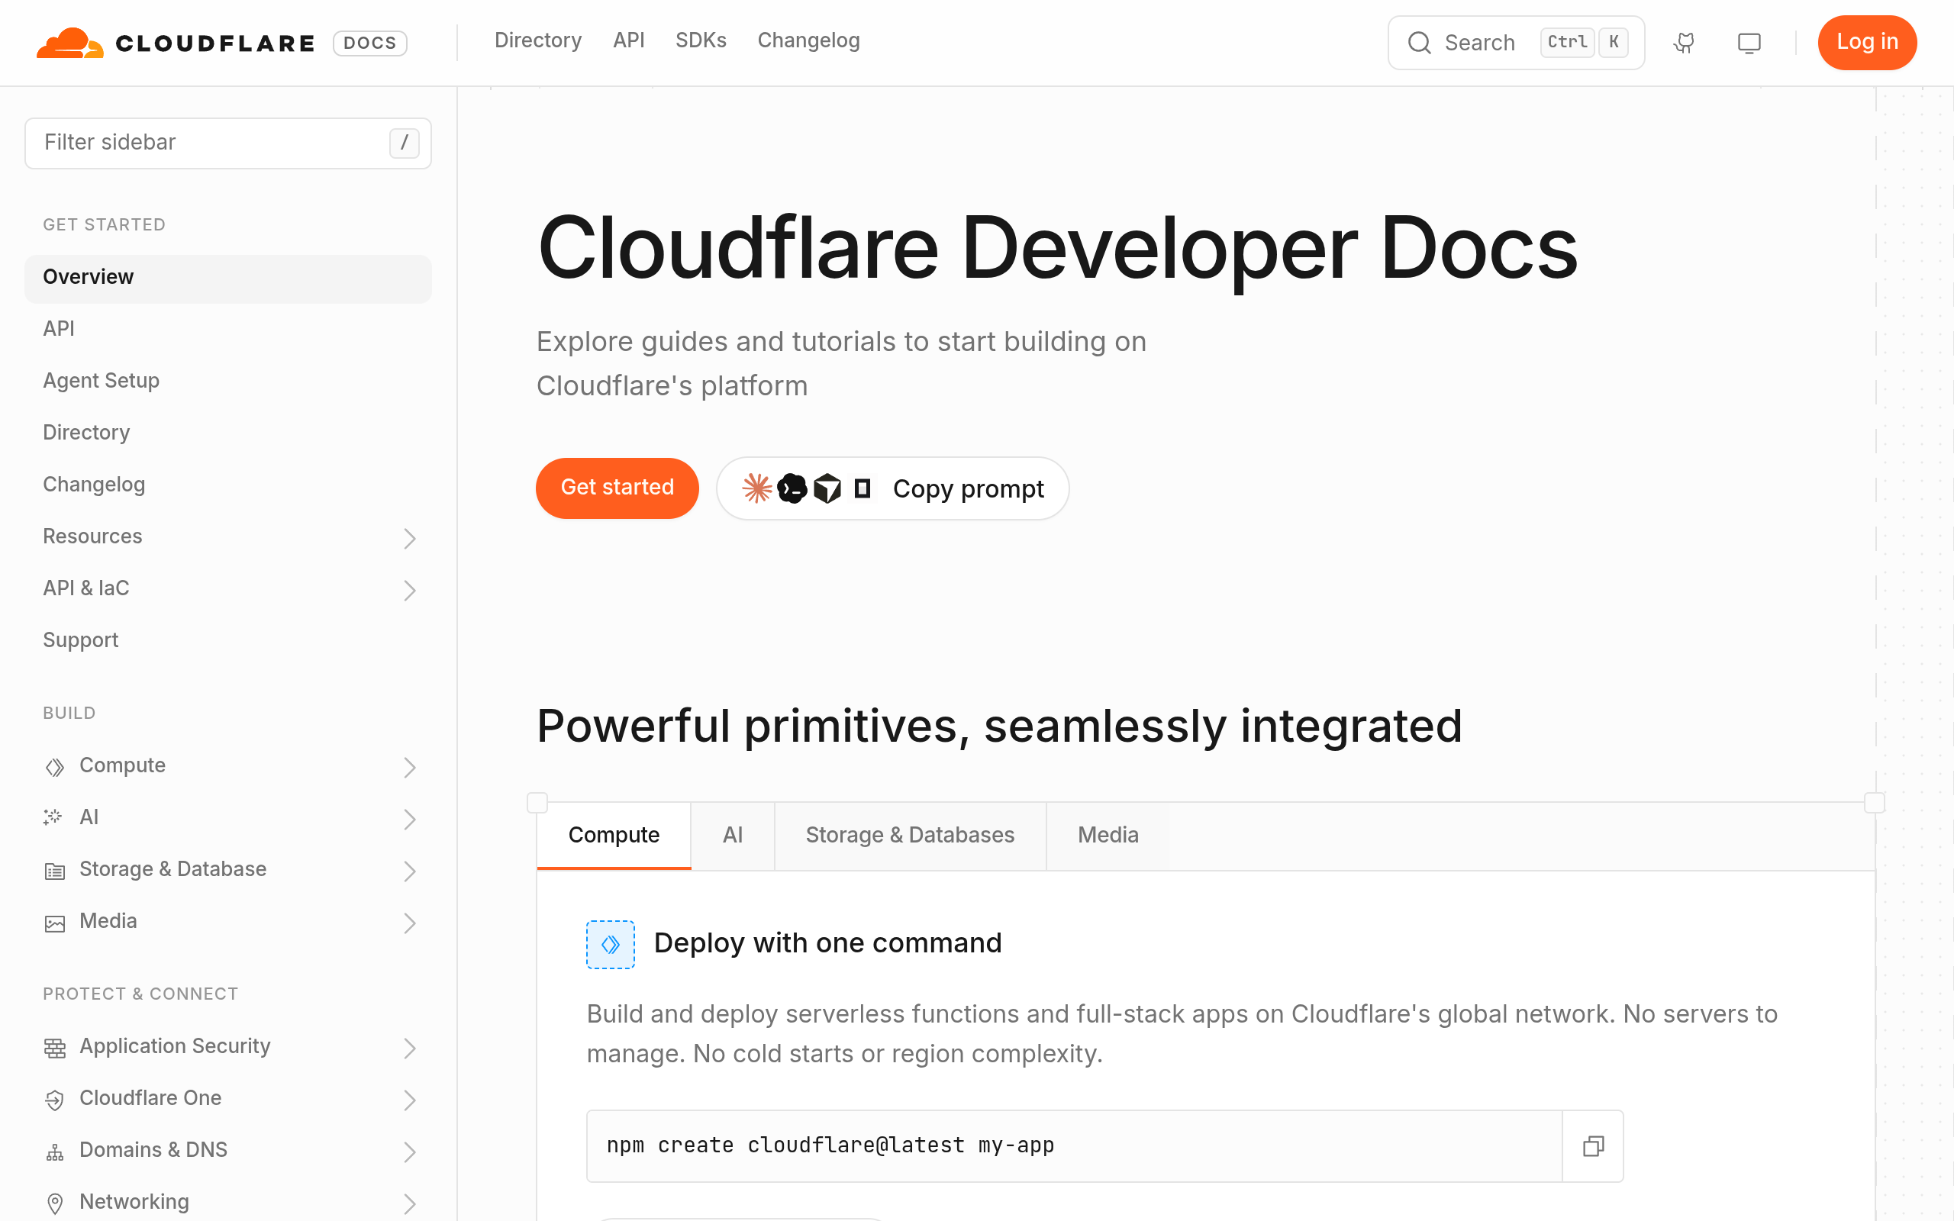
Task: Focus the Filter sidebar input
Action: click(227, 143)
